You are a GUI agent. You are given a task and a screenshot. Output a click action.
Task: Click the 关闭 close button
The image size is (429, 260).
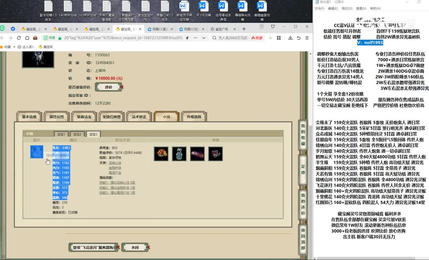135,247
